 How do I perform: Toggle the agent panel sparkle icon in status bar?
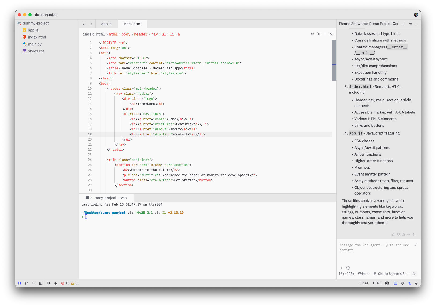409,283
